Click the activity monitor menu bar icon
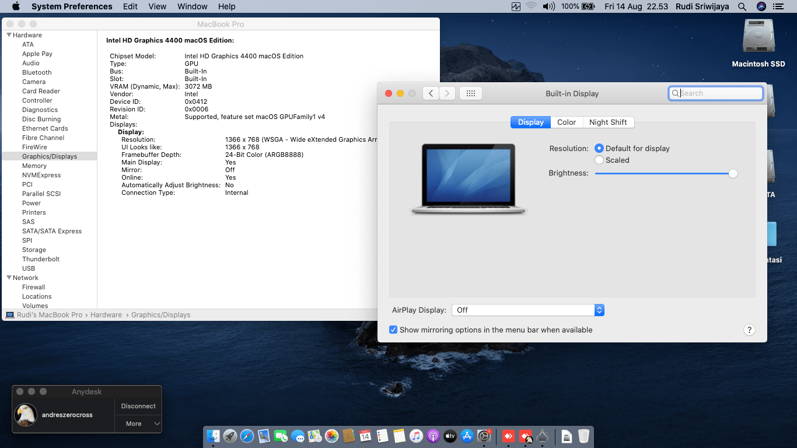797x448 pixels. (x=516, y=6)
